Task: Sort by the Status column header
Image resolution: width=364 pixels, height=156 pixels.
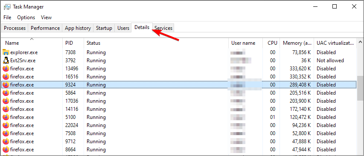Action: click(x=156, y=43)
